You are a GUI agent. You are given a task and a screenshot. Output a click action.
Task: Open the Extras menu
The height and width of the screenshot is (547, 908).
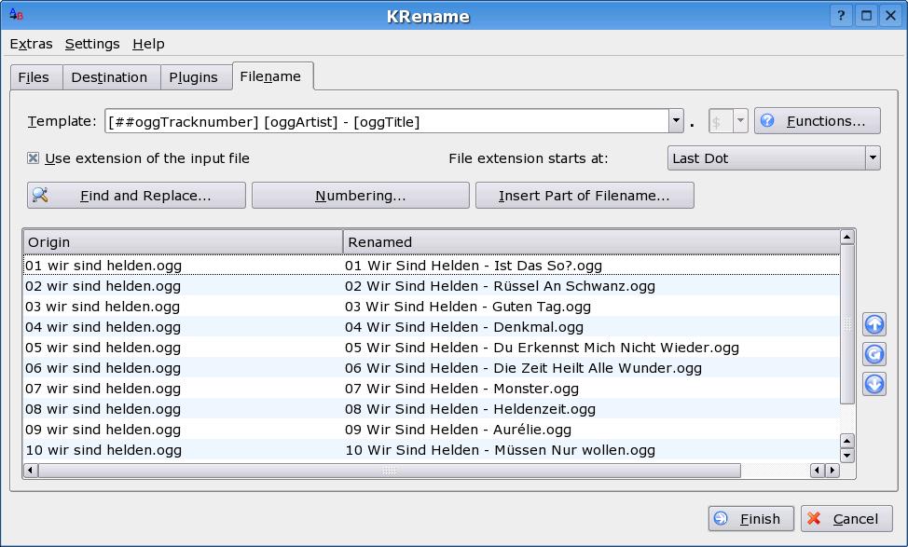pyautogui.click(x=32, y=44)
